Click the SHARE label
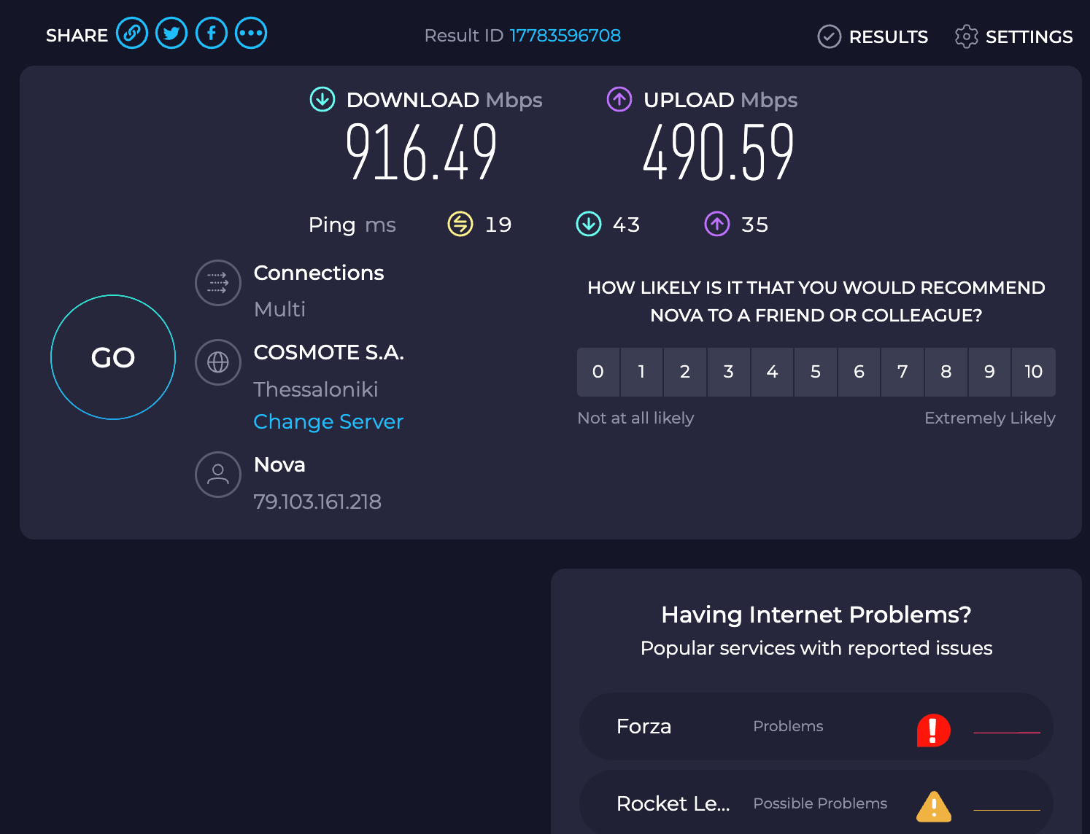The width and height of the screenshot is (1090, 834). click(x=77, y=36)
